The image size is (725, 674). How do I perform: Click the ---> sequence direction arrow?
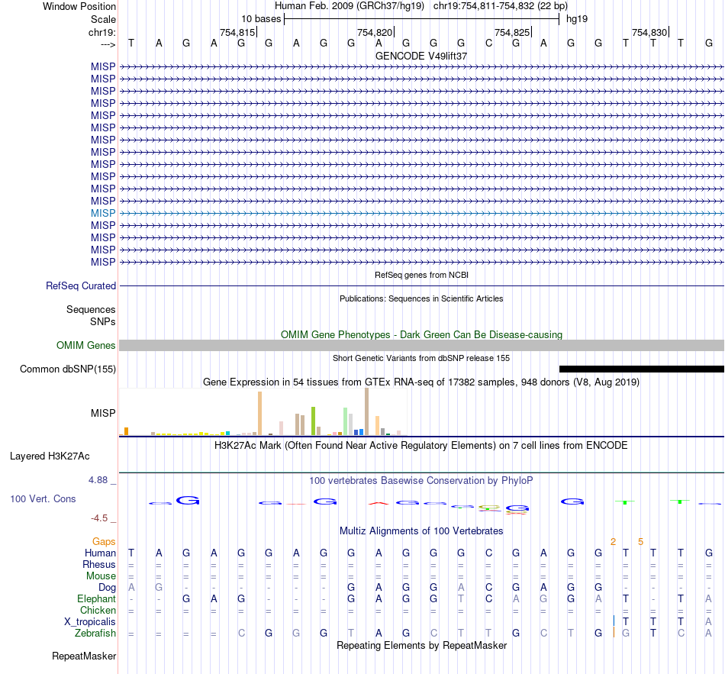pos(108,44)
